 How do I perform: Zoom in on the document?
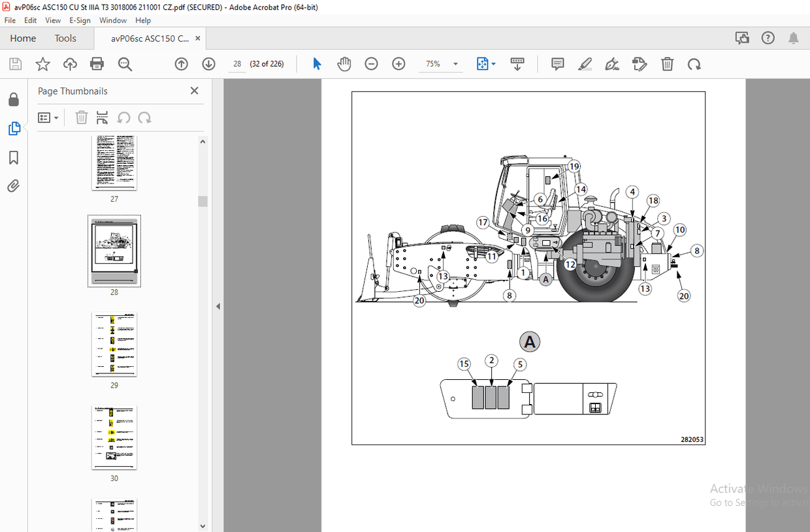398,64
